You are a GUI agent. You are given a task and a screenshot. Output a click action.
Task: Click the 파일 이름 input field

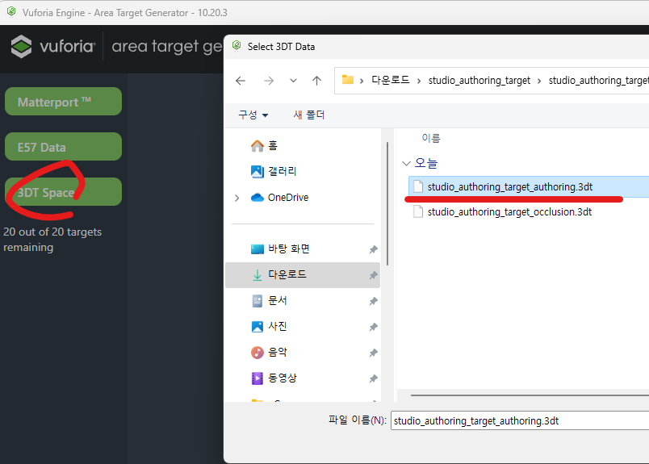[520, 421]
